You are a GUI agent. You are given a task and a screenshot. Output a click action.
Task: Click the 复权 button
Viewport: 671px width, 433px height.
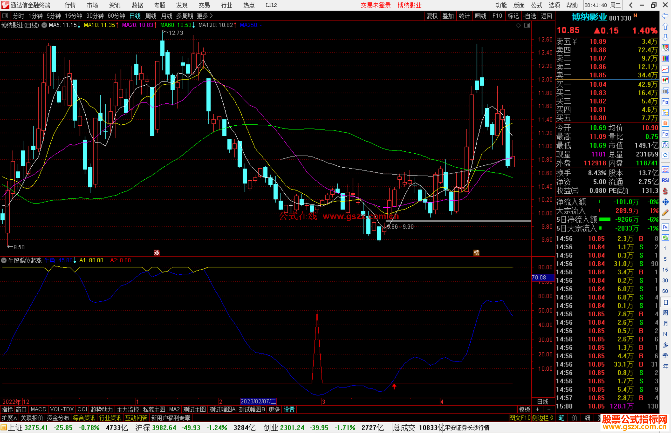point(432,16)
